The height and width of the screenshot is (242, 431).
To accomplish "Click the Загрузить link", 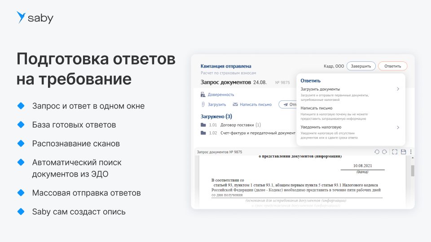I will coord(217,104).
